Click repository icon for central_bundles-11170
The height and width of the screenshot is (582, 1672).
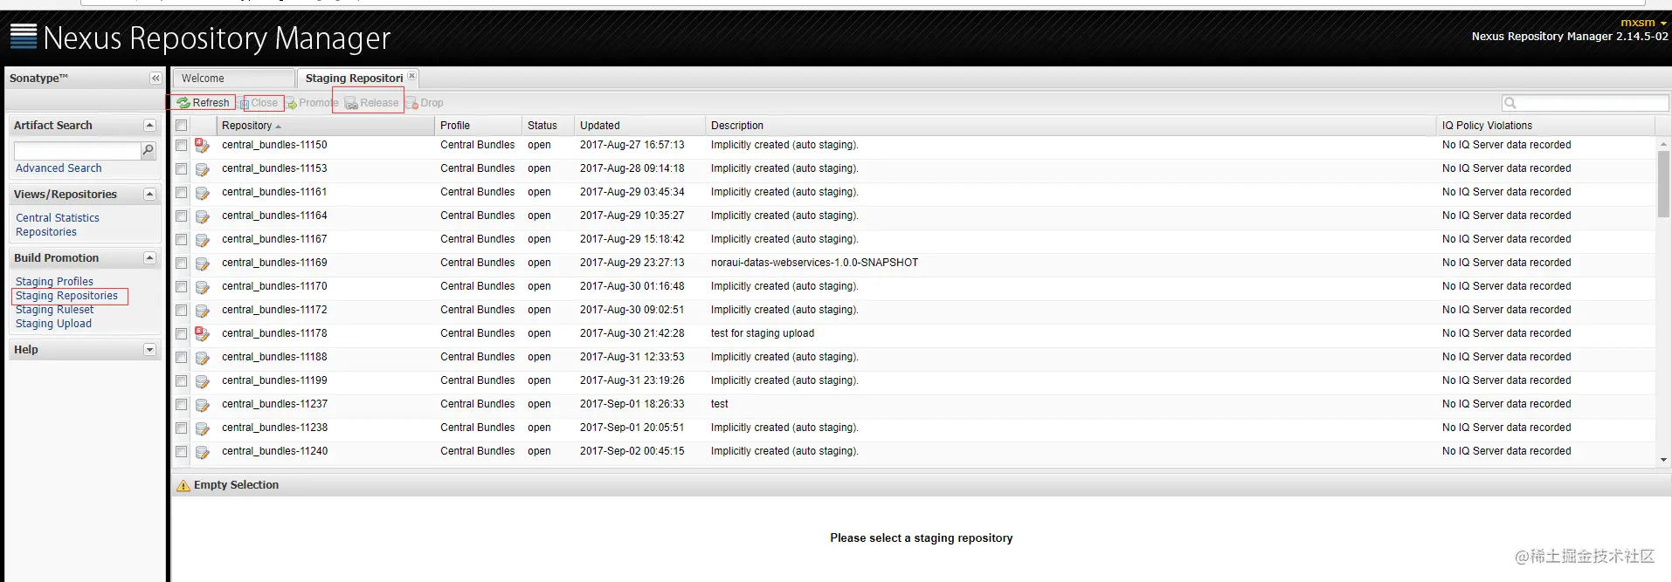point(202,287)
